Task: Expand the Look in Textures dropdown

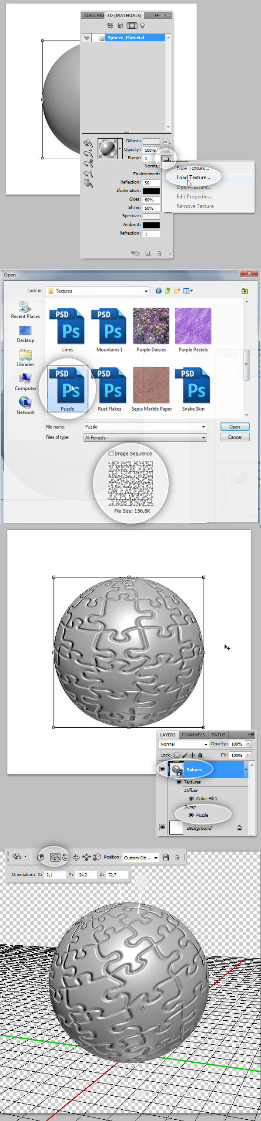Action: (x=146, y=291)
